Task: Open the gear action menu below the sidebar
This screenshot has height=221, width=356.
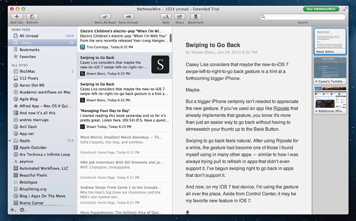Action: pyautogui.click(x=23, y=210)
